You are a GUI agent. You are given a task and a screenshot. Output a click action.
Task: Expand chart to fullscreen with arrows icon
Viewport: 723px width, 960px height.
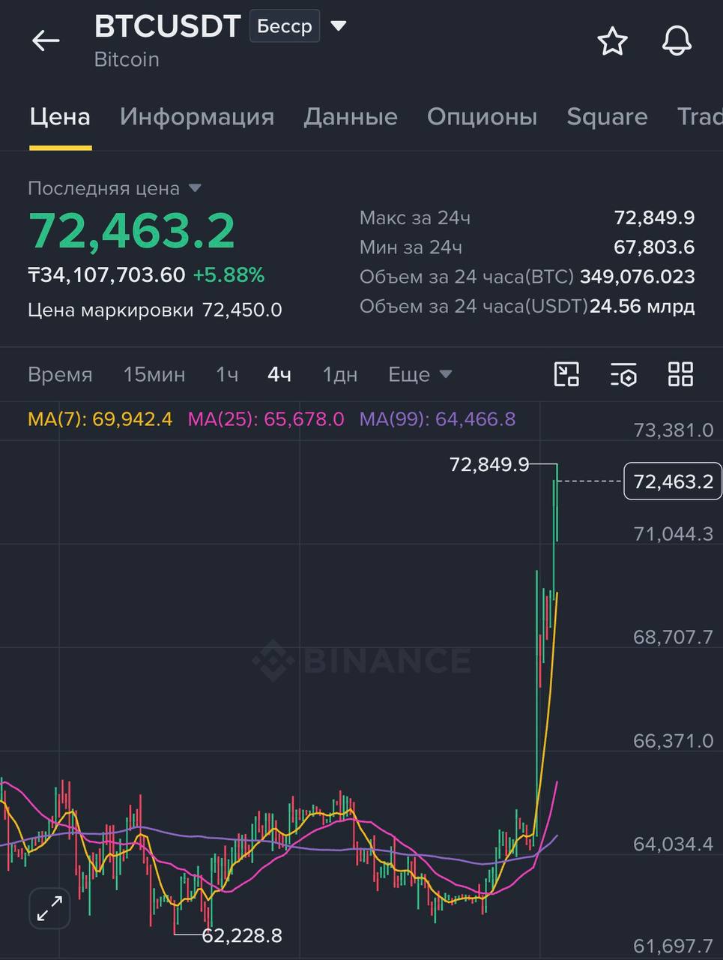tap(49, 908)
